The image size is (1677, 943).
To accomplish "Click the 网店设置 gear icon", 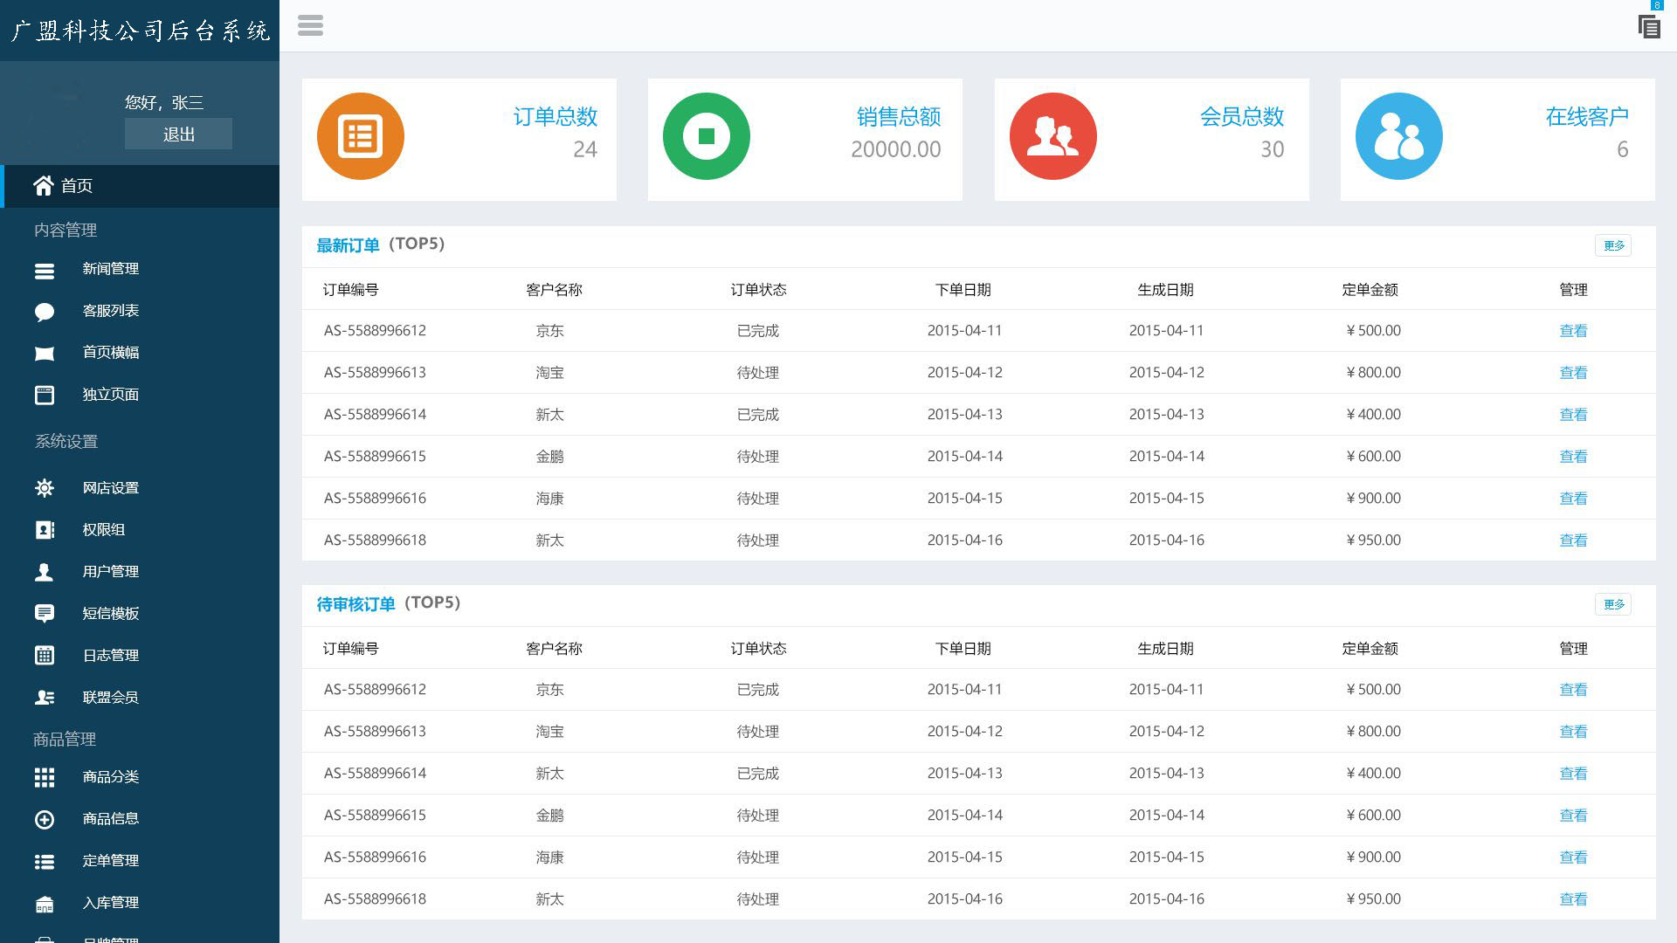I will [x=45, y=488].
